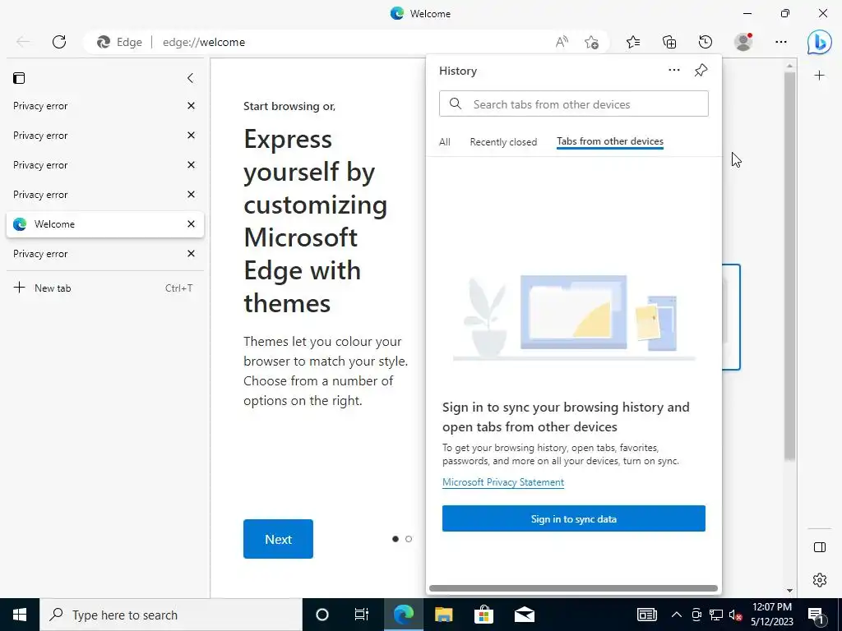Open Settings and more in the toolbar
The image size is (842, 631).
[781, 42]
